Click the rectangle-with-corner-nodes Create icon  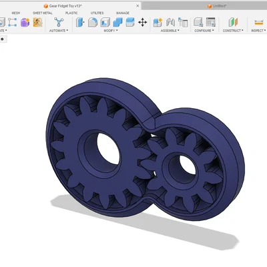click(12, 22)
